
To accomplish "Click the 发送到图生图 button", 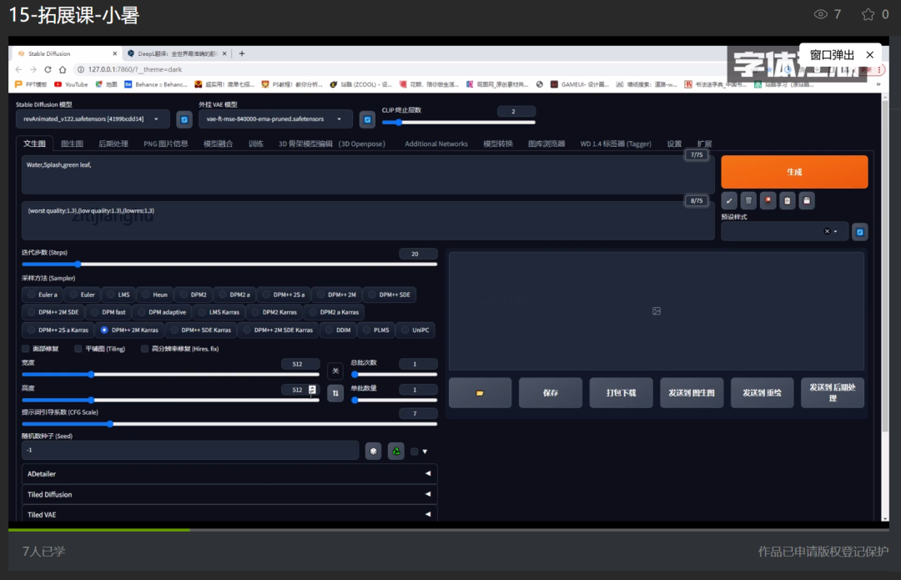I will click(x=692, y=393).
